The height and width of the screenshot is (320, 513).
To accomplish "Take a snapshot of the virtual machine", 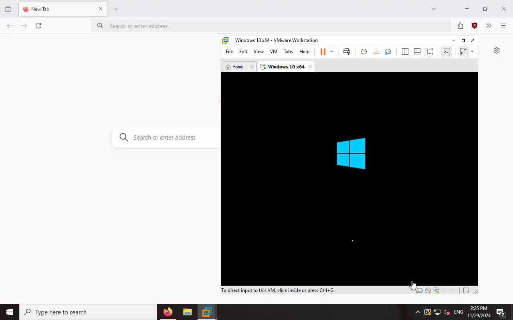I will 364,52.
